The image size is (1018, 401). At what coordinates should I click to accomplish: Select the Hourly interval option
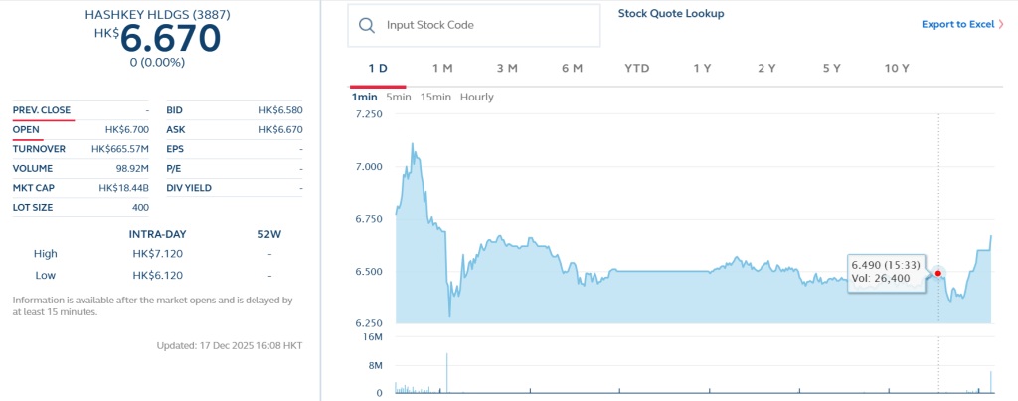pyautogui.click(x=477, y=98)
